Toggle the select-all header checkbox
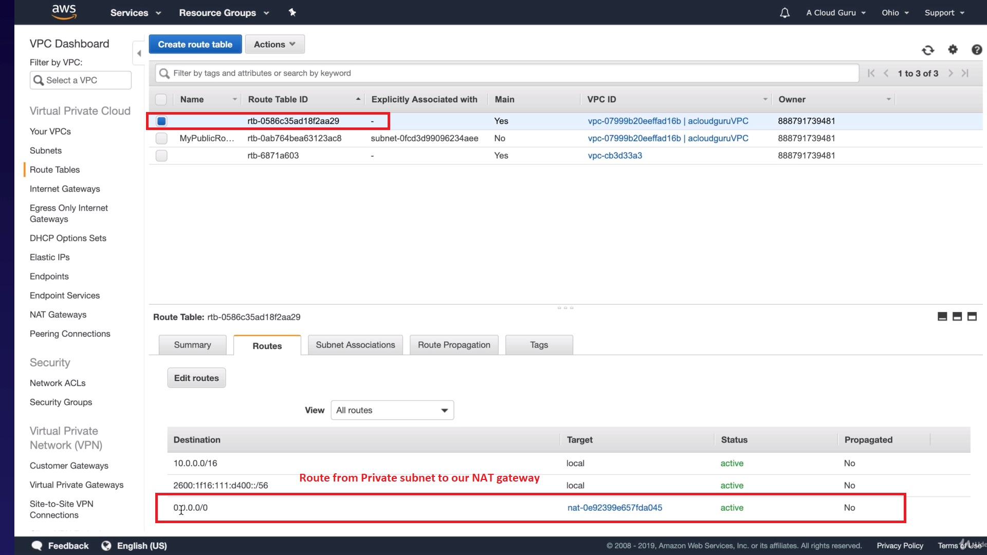This screenshot has width=987, height=555. pos(161,100)
